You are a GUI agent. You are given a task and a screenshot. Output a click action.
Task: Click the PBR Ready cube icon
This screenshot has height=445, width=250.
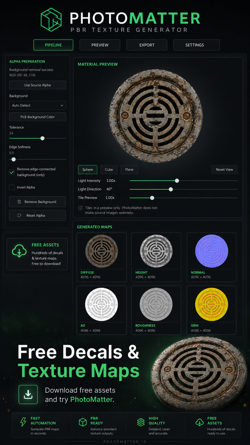83,422
